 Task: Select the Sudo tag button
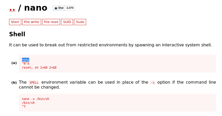(80, 22)
